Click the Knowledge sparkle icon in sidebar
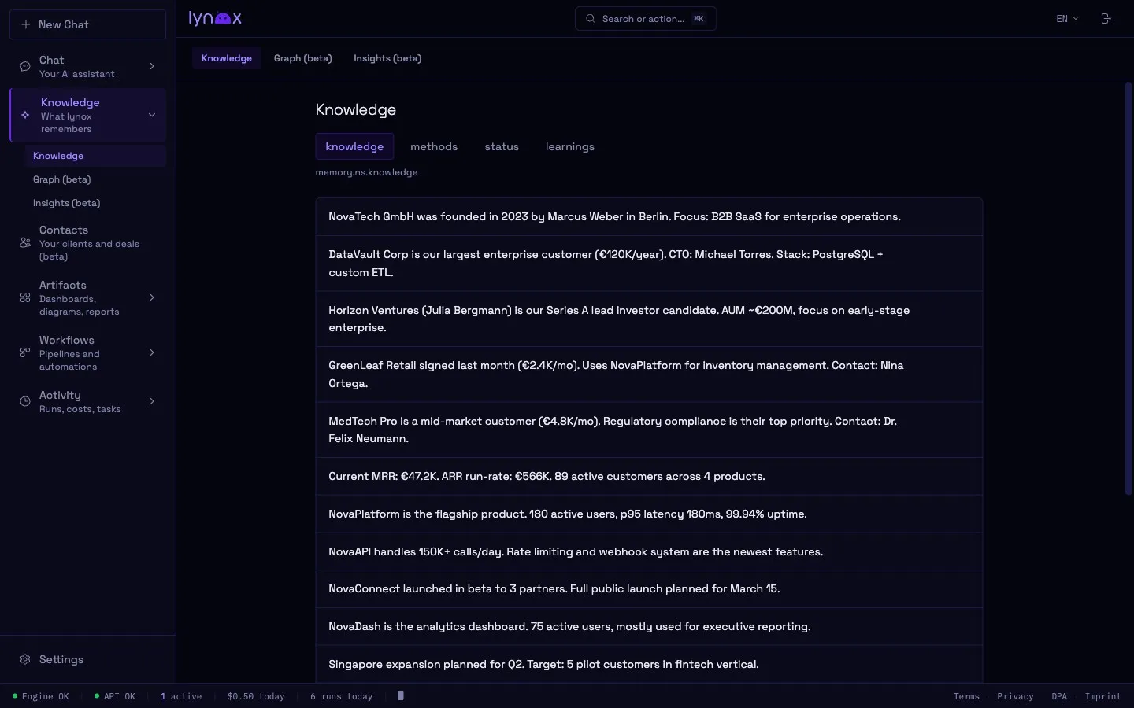The image size is (1134, 708). tap(25, 115)
